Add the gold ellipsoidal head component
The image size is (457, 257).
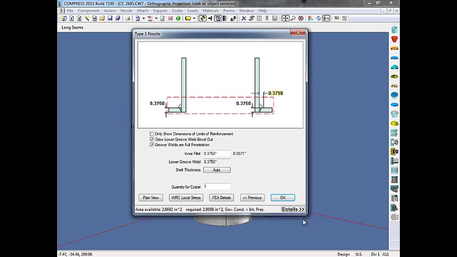point(395,48)
